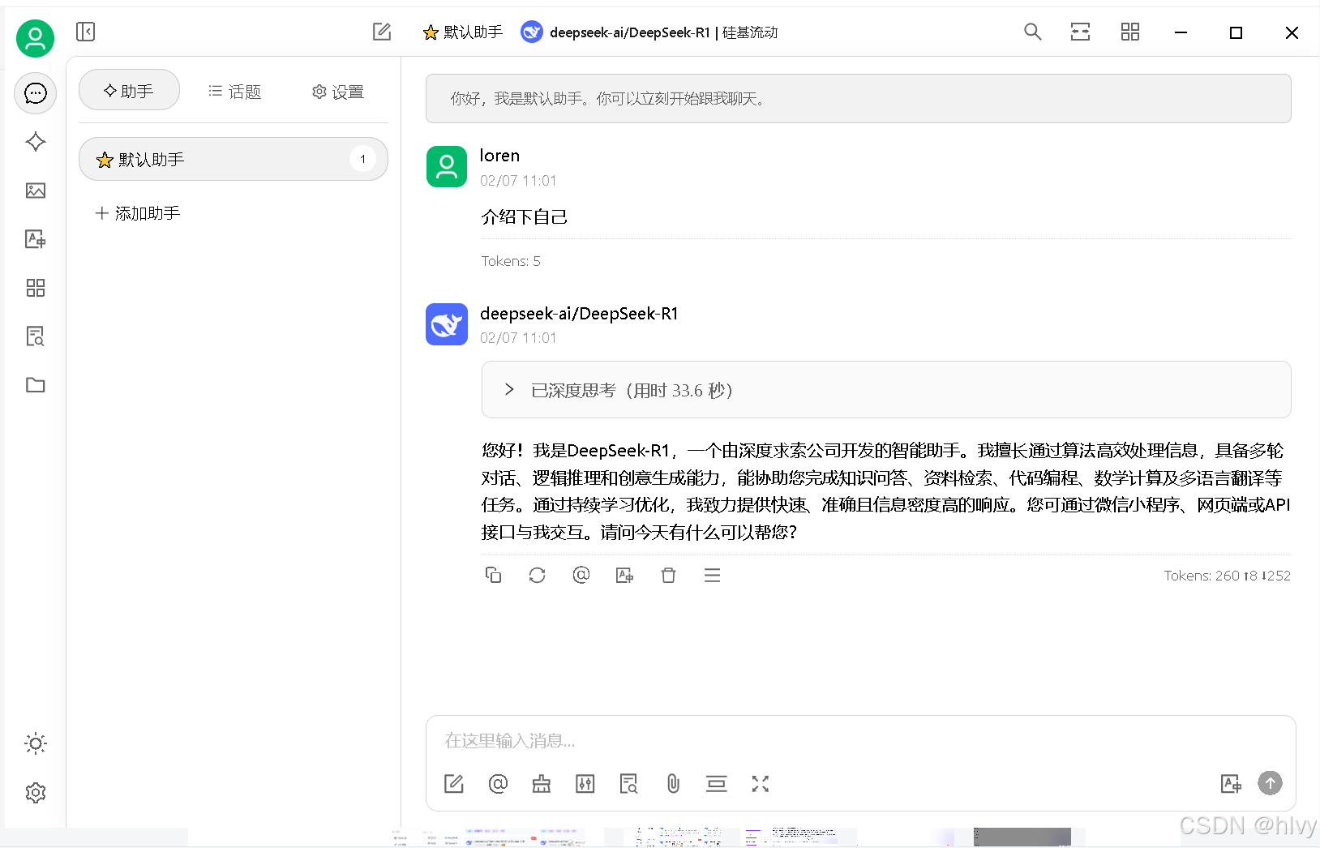
Task: Expand the input box to fullscreen
Action: pyautogui.click(x=760, y=783)
